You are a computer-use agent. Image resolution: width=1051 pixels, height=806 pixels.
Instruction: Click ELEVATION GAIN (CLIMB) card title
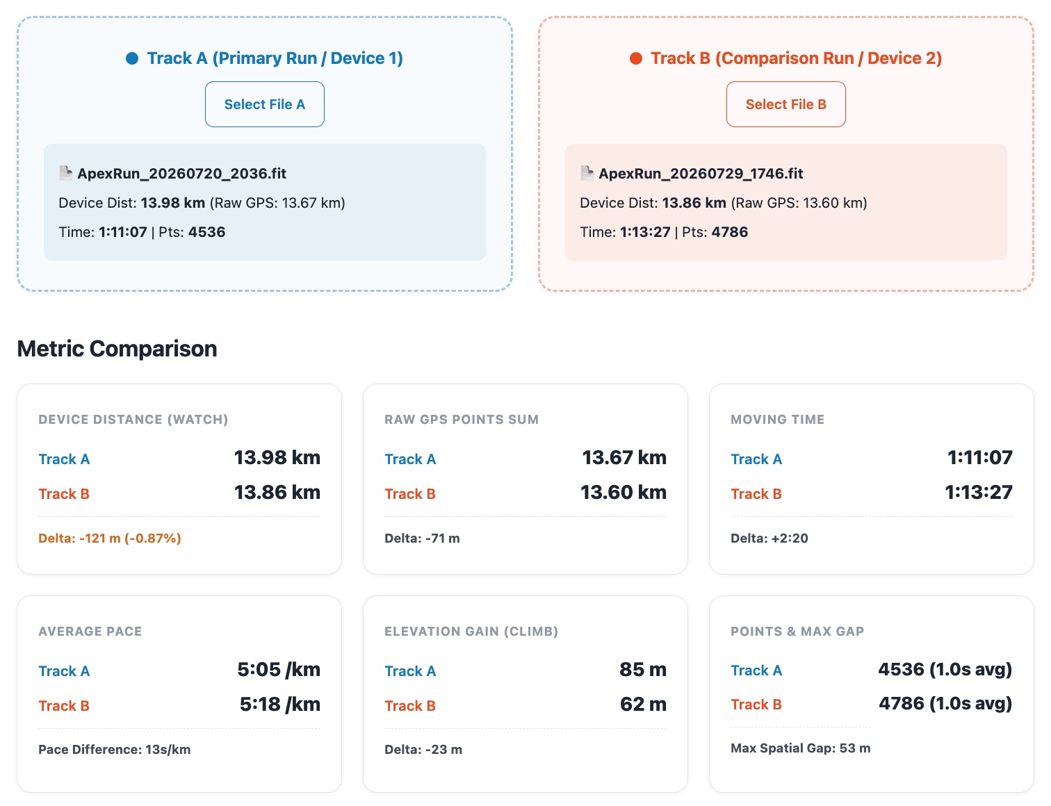tap(471, 632)
